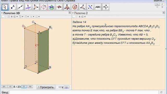Toggle xOy plane in Полотно 3D
Screen dimensions: 167x94
tap(9, 17)
